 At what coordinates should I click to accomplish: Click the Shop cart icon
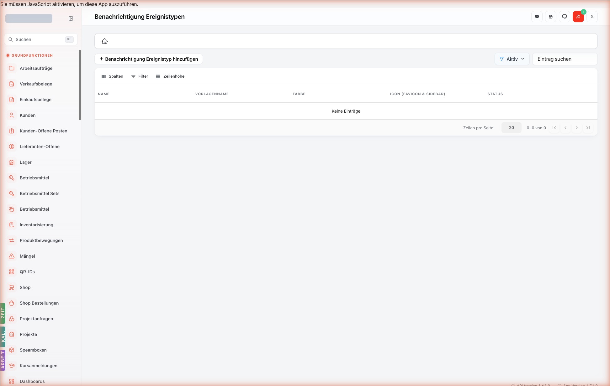tap(12, 287)
